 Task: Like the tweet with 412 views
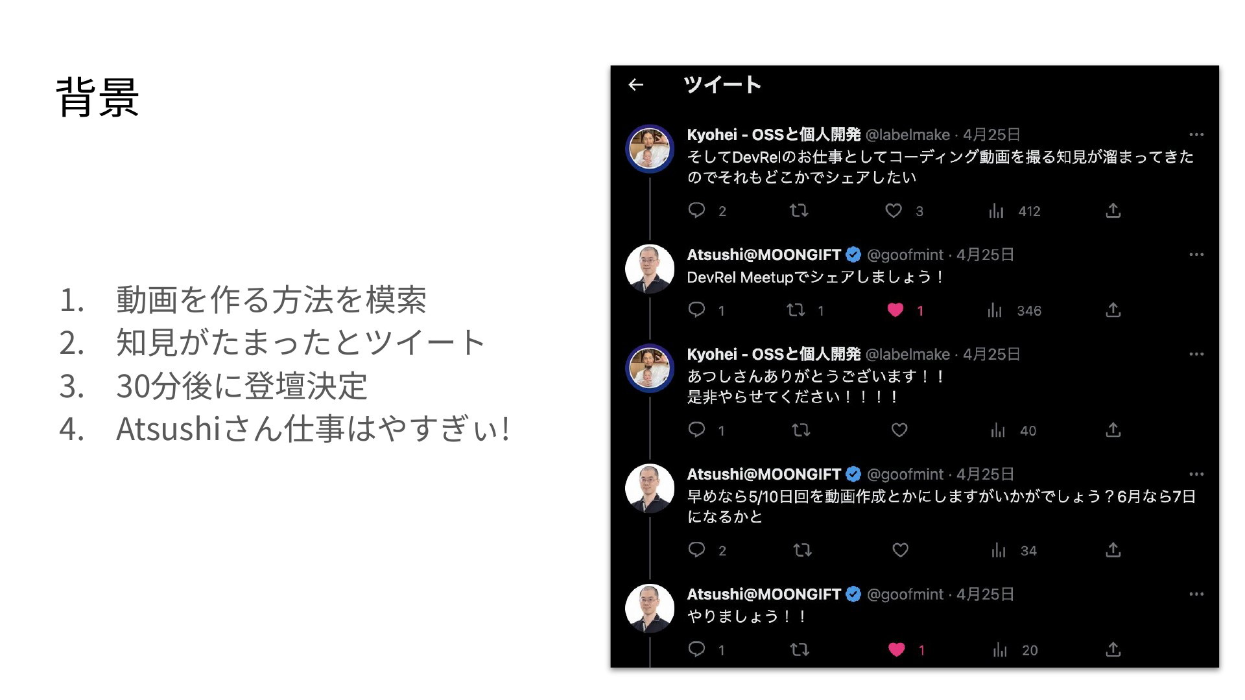coord(894,211)
